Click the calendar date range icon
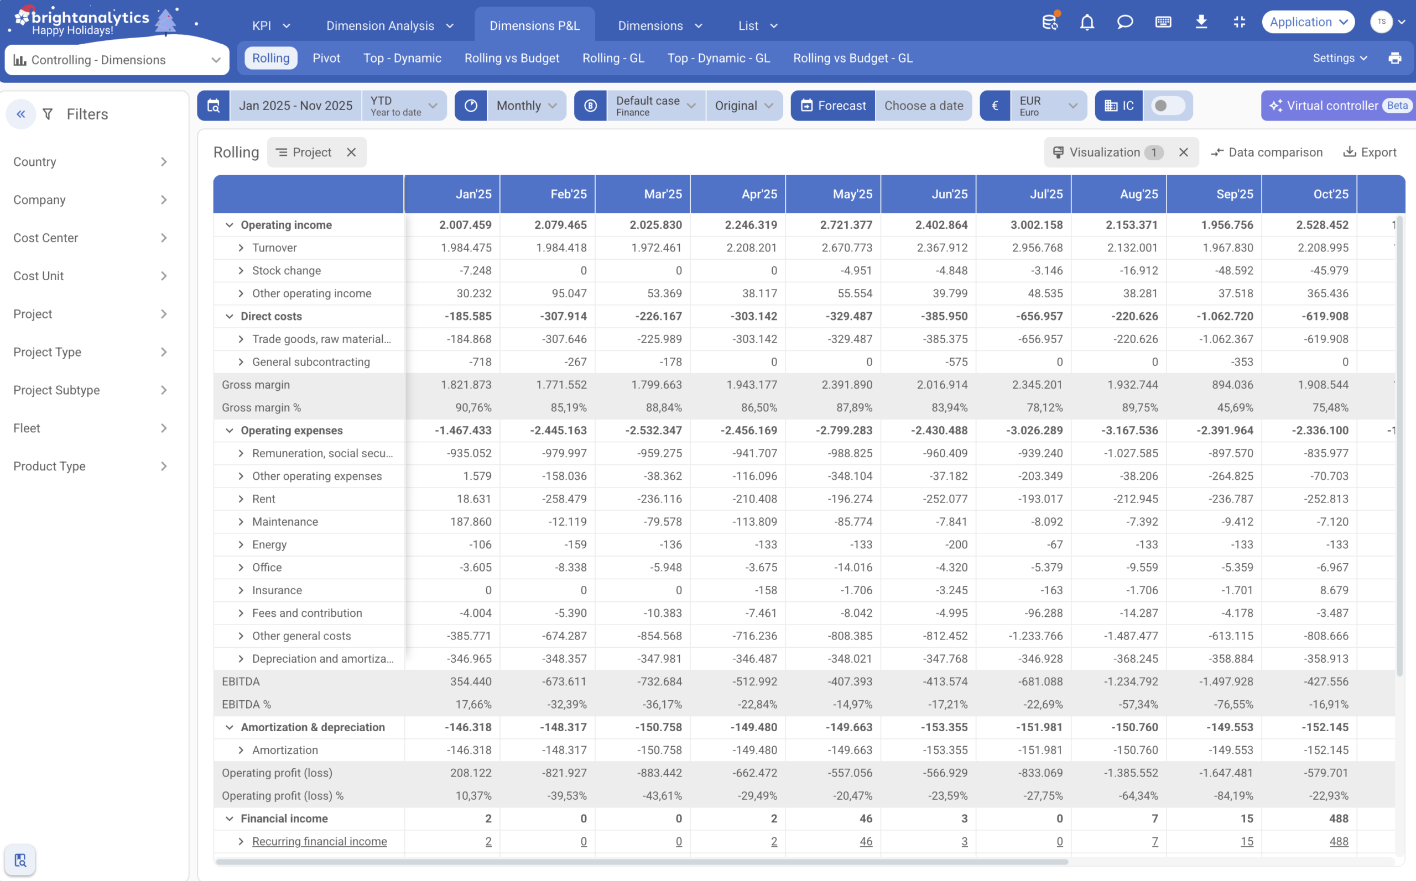The width and height of the screenshot is (1416, 881). tap(214, 106)
